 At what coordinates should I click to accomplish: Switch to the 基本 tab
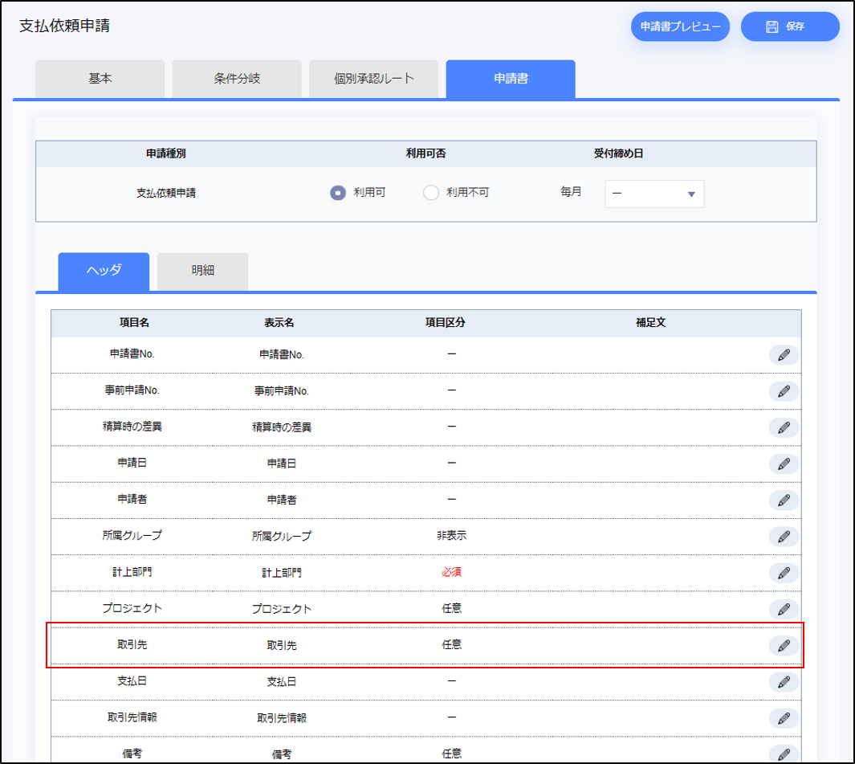click(x=100, y=79)
